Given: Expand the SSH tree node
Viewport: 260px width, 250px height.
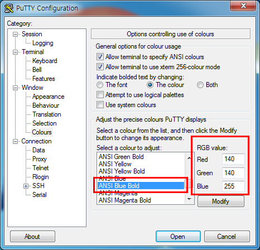Looking at the screenshot, I should (26, 186).
